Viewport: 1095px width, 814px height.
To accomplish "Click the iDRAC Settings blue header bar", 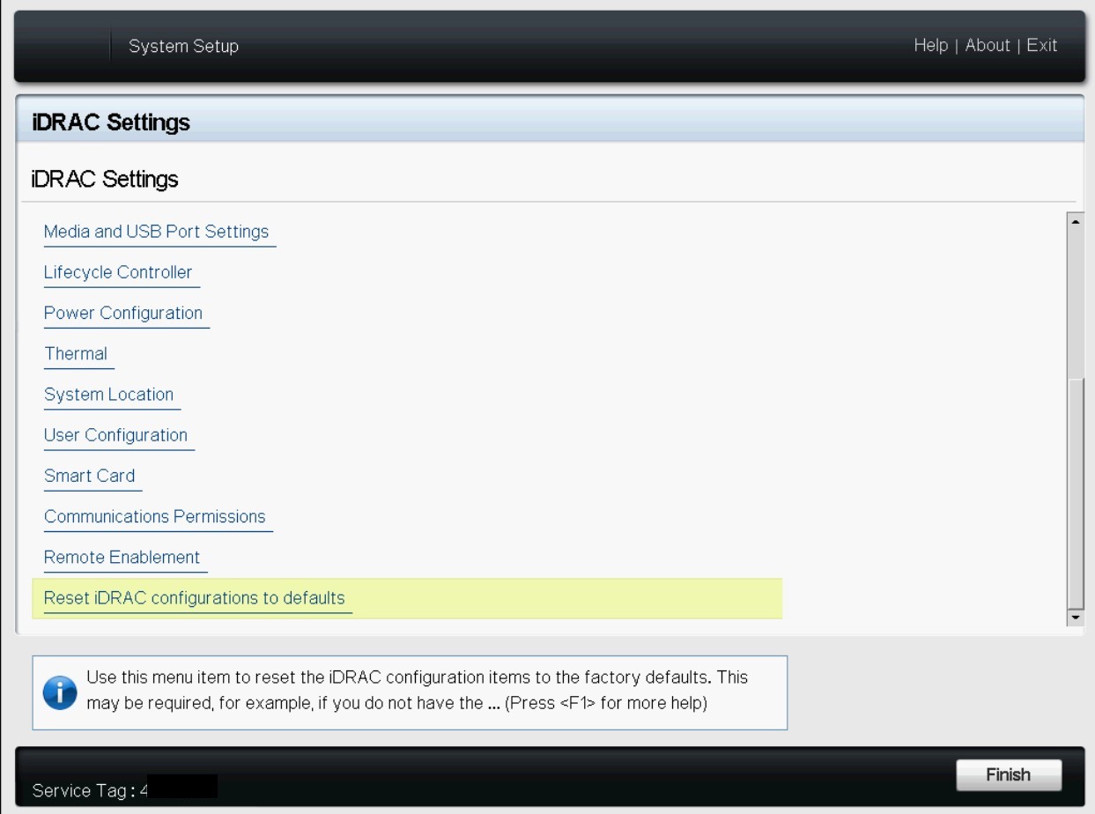I will coord(550,122).
